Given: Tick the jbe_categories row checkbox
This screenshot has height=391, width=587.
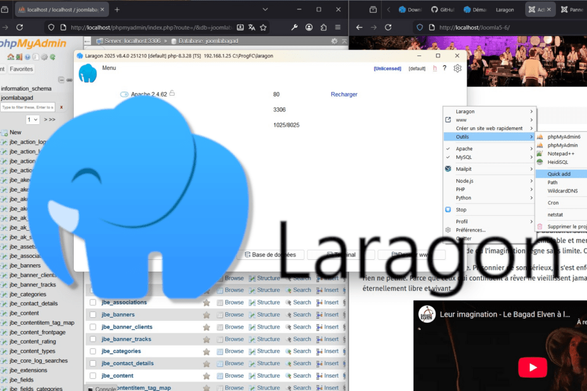Looking at the screenshot, I should click(x=93, y=351).
